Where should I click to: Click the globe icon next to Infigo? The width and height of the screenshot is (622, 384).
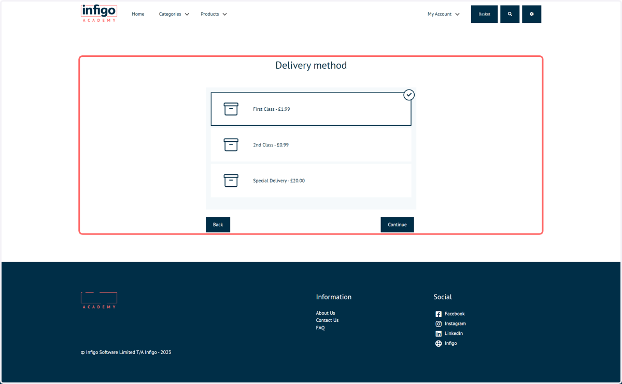point(439,344)
